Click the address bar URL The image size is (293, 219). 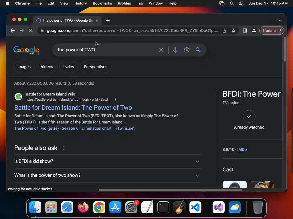tap(132, 31)
